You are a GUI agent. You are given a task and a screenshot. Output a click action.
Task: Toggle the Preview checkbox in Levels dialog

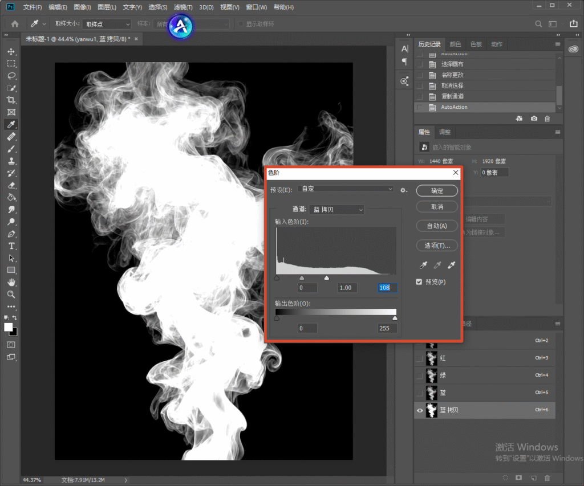[x=419, y=281]
